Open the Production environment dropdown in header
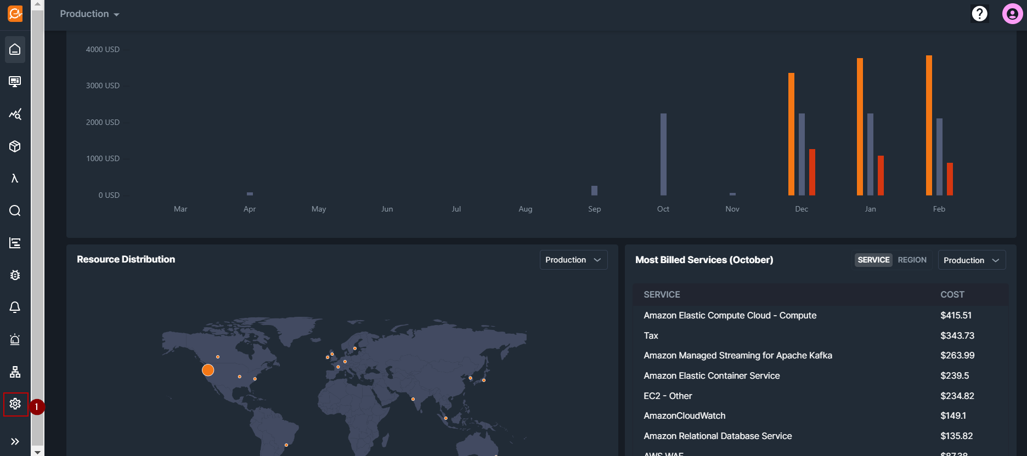Screen dimensions: 1027x456 click(89, 14)
